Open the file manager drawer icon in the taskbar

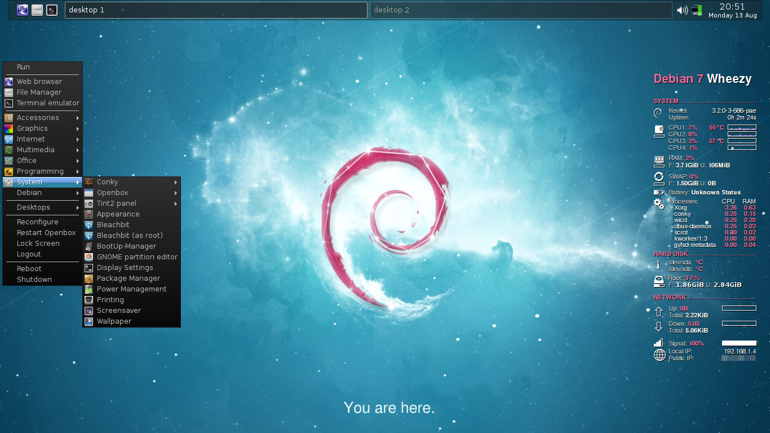pos(37,10)
